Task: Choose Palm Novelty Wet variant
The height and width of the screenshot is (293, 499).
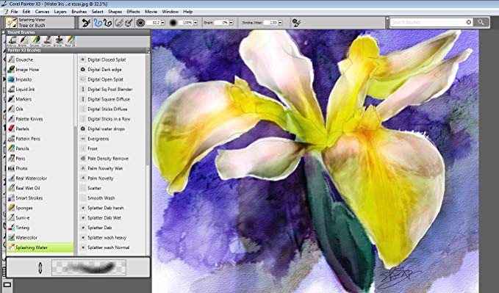Action: (x=112, y=168)
